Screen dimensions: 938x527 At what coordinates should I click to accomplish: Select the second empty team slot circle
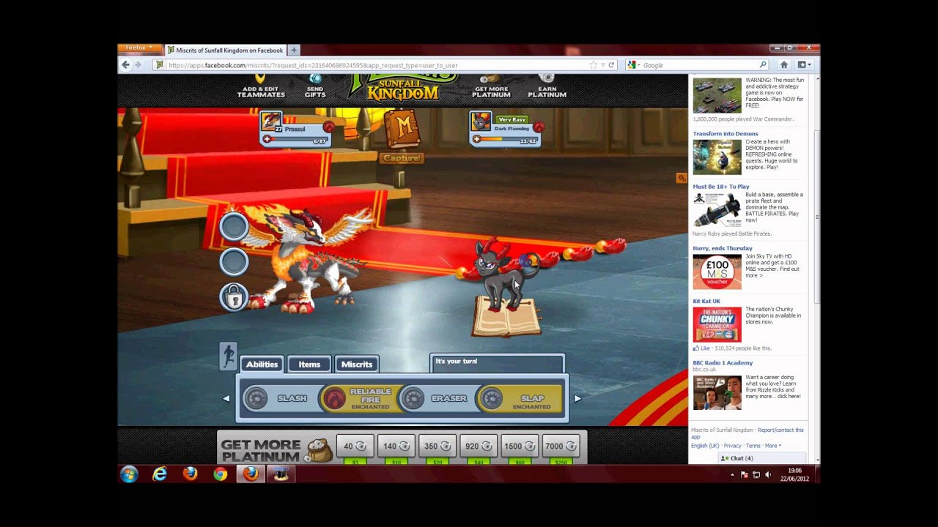234,261
